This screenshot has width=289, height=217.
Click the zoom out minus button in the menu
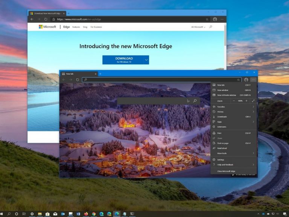[234, 101]
